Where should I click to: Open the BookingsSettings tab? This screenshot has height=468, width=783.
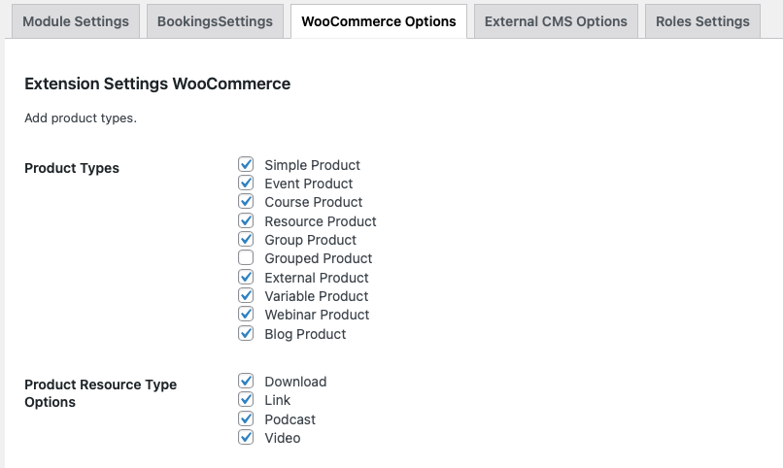(x=216, y=21)
